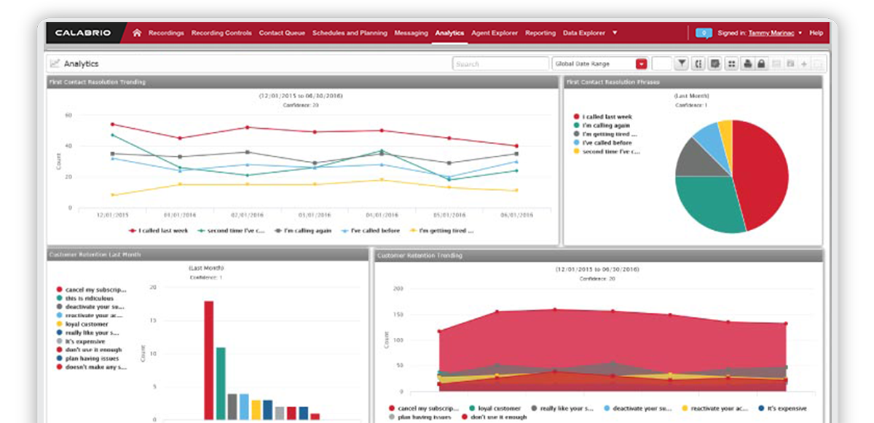Toggle 'doesn't make any s...' in bar chart legend

pos(91,367)
